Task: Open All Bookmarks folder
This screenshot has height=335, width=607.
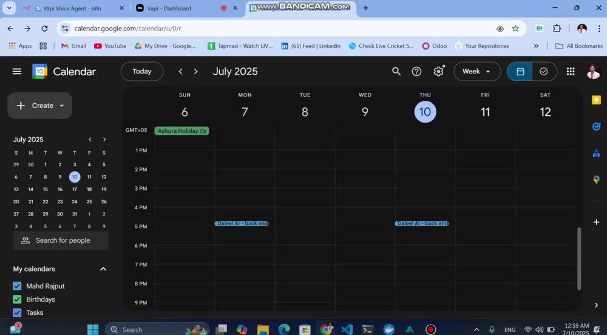Action: (578, 46)
